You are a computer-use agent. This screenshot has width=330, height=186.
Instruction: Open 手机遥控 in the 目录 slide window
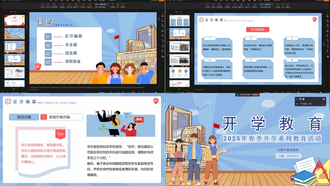[112, 5]
